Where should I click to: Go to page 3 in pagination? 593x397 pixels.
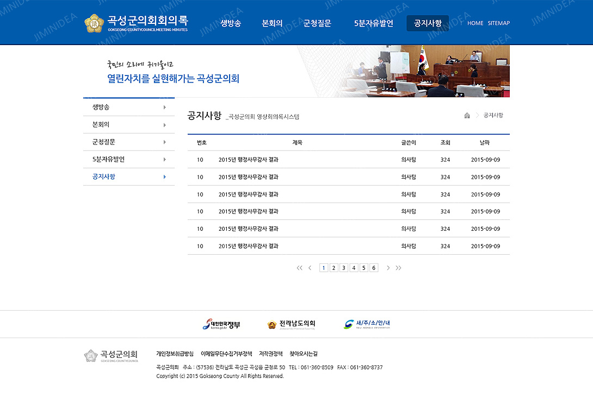[344, 268]
